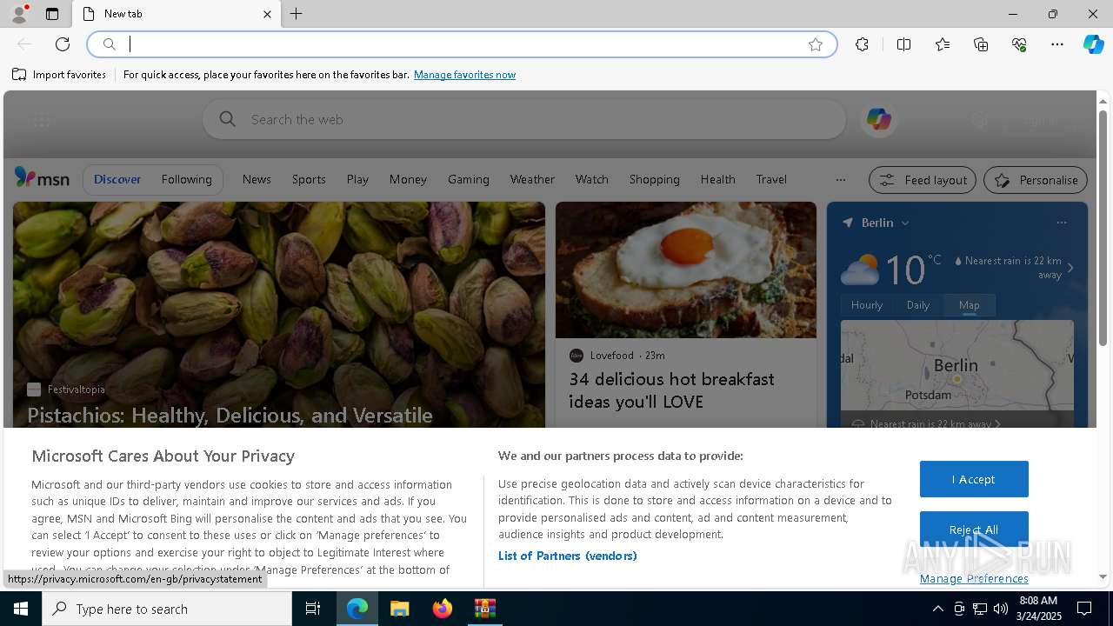Add this page to favorites using the star icon
Viewport: 1113px width, 626px height.
tap(816, 44)
